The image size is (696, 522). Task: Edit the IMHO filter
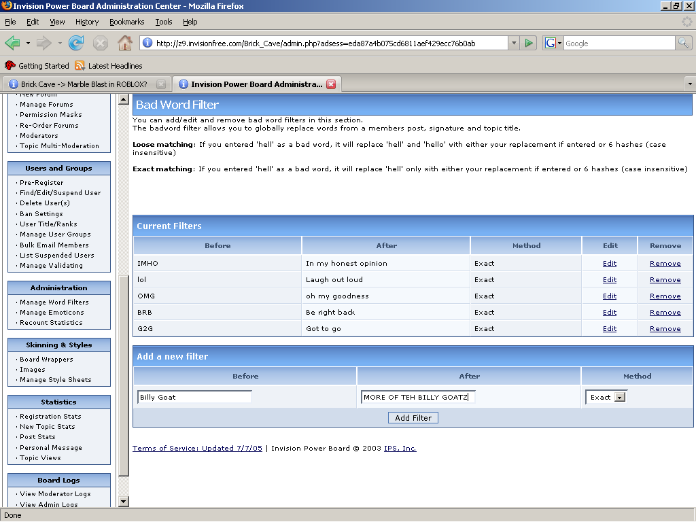[x=610, y=263]
